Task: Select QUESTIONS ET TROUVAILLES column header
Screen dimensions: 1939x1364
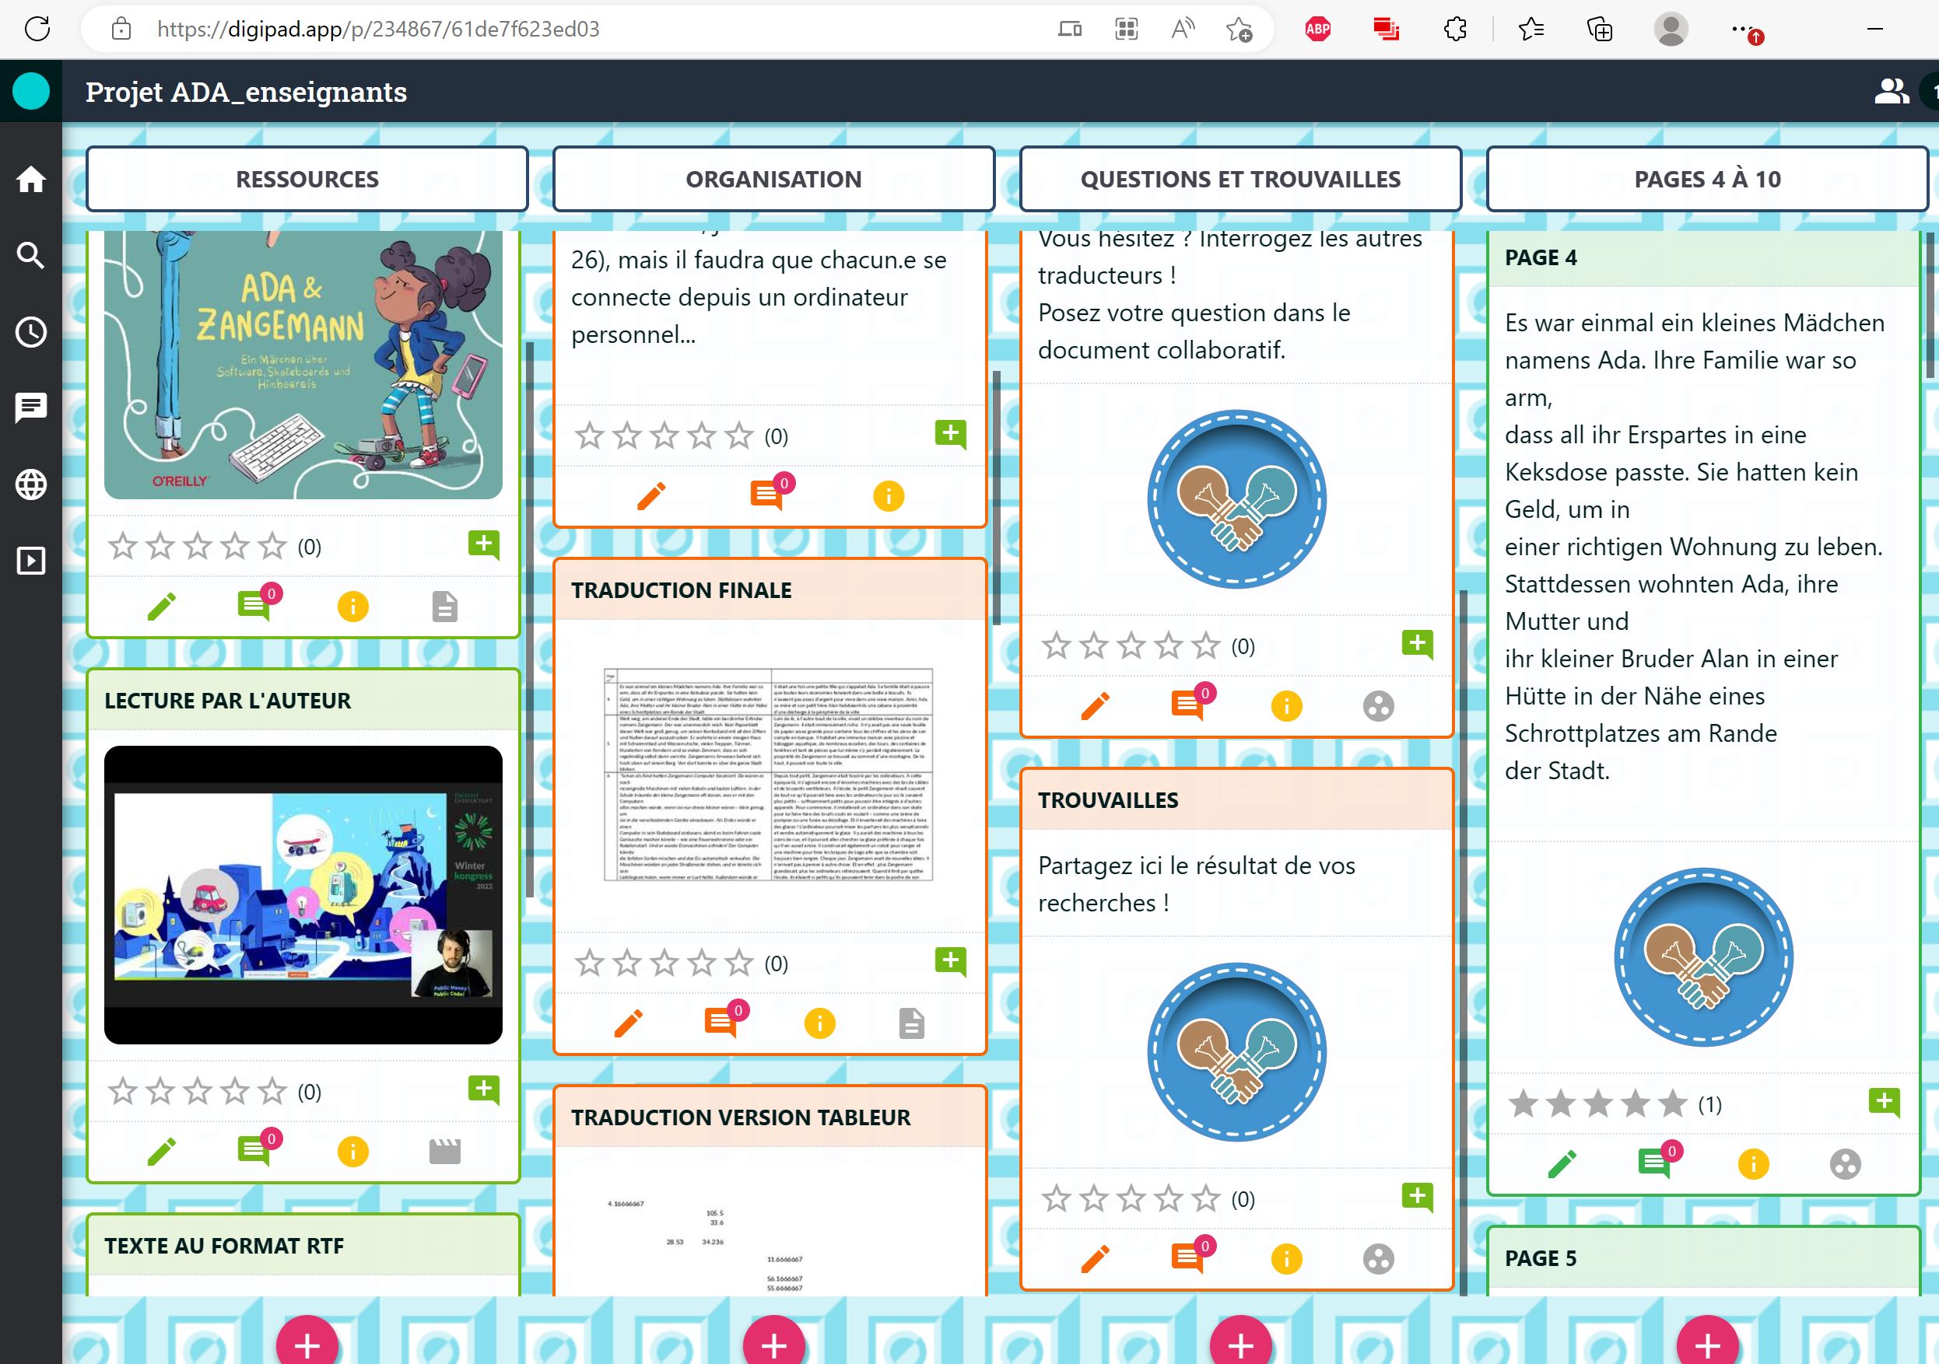Action: click(1239, 179)
